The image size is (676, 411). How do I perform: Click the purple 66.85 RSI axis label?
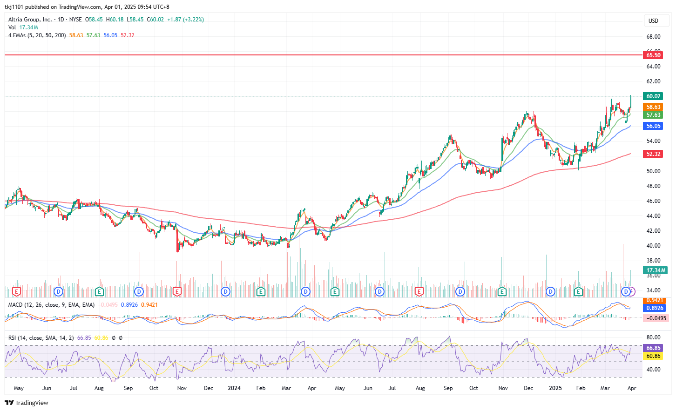[x=653, y=348]
